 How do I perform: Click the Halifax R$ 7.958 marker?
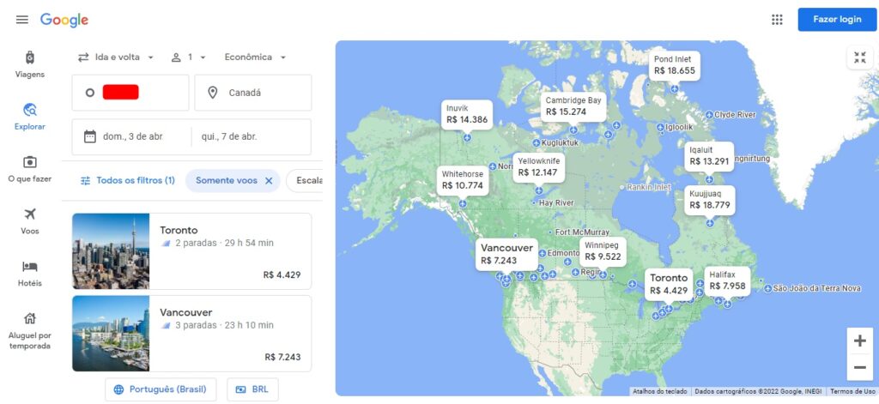(727, 280)
